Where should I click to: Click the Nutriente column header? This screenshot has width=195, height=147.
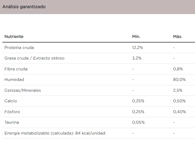pos(14,37)
